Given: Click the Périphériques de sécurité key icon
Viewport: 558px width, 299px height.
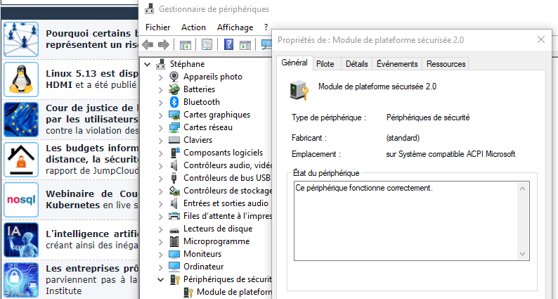Looking at the screenshot, I should point(174,279).
